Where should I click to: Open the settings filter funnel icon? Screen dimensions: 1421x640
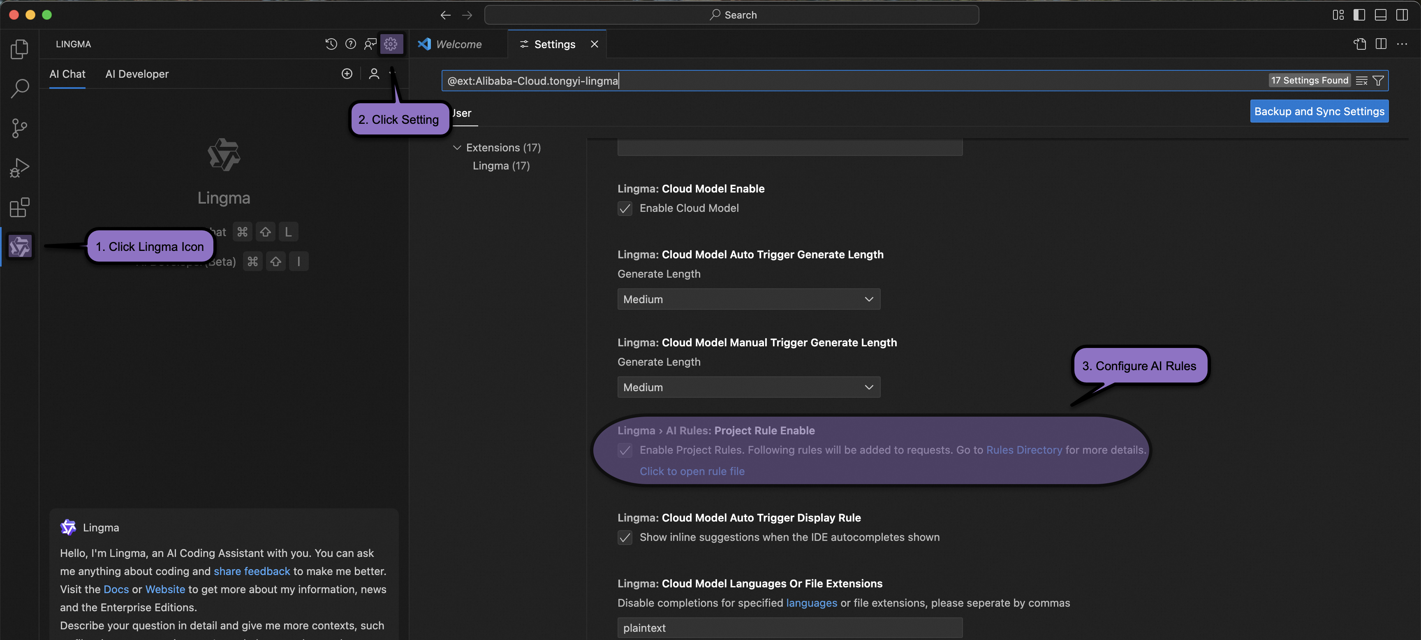coord(1378,81)
